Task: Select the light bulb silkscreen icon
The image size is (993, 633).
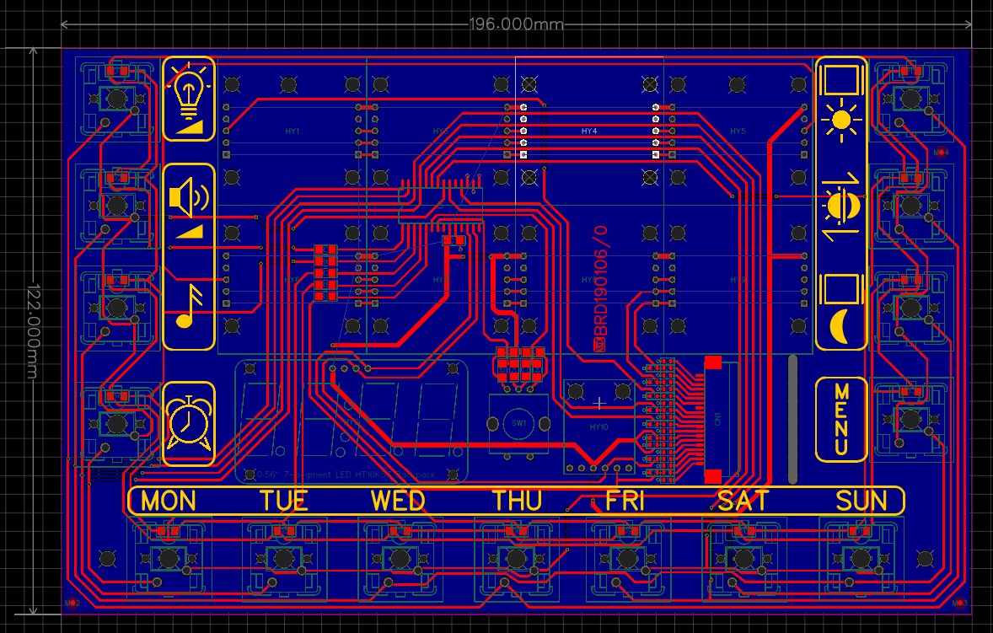Action: 189,91
